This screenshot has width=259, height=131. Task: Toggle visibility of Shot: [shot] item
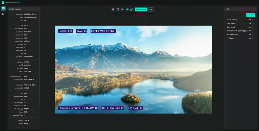pyautogui.click(x=250, y=27)
